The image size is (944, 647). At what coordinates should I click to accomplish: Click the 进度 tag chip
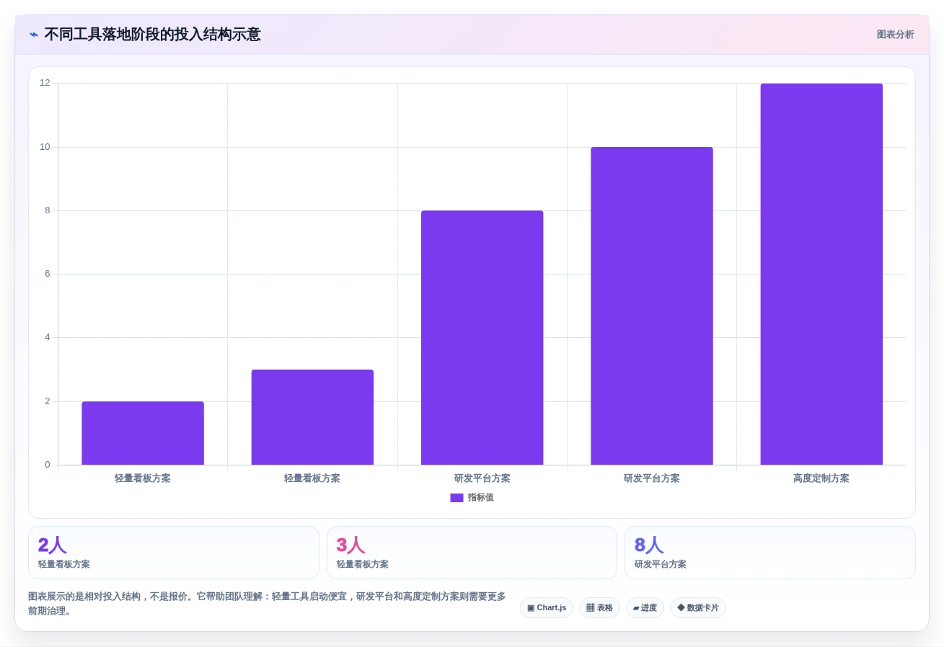(645, 608)
